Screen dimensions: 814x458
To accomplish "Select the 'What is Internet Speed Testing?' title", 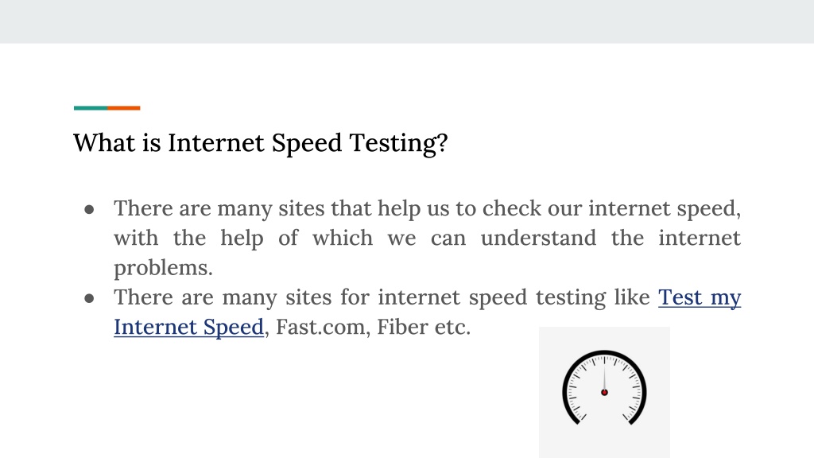I will pyautogui.click(x=260, y=143).
